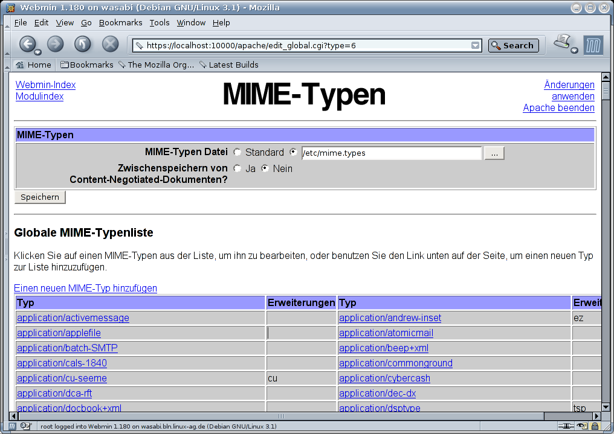This screenshot has height=434, width=614.
Task: Click the horizontal scrollbar left arrow
Action: [x=14, y=416]
